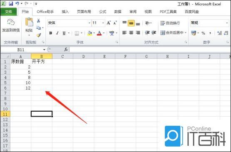Open the 百度网盘 tab

coord(192,12)
